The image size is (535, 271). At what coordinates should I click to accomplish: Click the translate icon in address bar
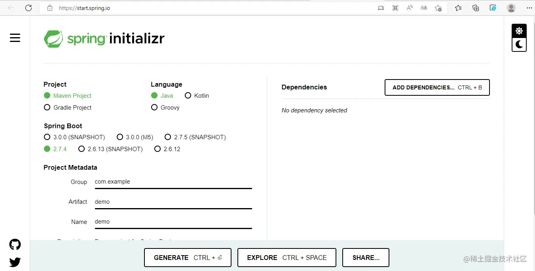pos(424,8)
